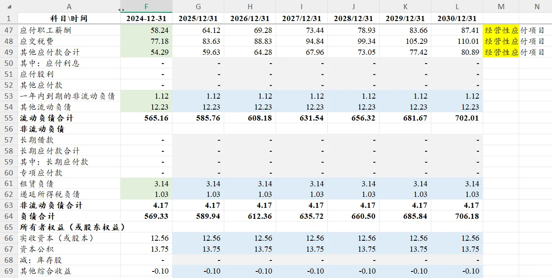Click the cell with value 69.28
Screen dimensions: 552x278
pyautogui.click(x=250, y=30)
